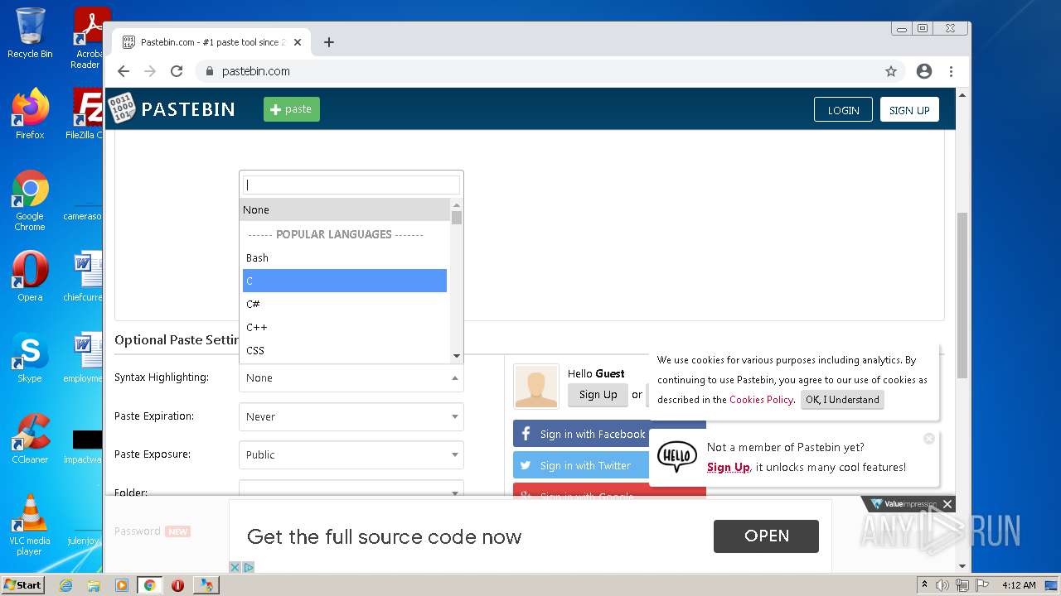Choose C# syntax highlighting option
The width and height of the screenshot is (1061, 596).
pos(345,304)
